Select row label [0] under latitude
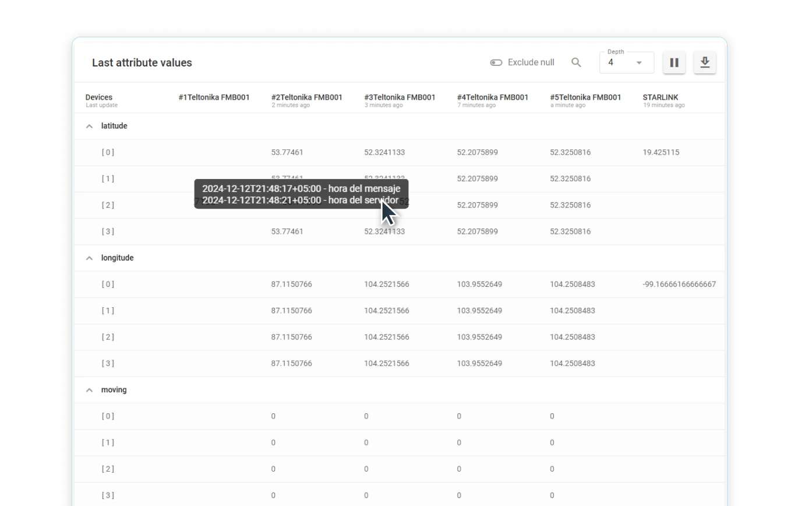Image resolution: width=798 pixels, height=506 pixels. pyautogui.click(x=108, y=152)
